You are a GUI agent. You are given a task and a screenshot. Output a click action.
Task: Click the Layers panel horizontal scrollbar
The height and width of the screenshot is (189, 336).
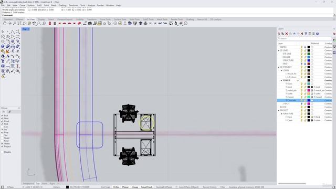point(292,184)
